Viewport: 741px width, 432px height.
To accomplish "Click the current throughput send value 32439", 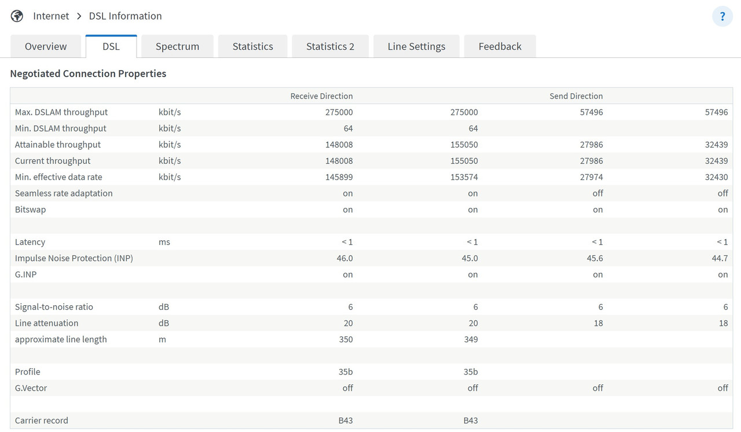I will [x=716, y=161].
